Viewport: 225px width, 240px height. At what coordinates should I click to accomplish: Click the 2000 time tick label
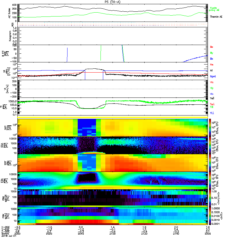[17, 234]
